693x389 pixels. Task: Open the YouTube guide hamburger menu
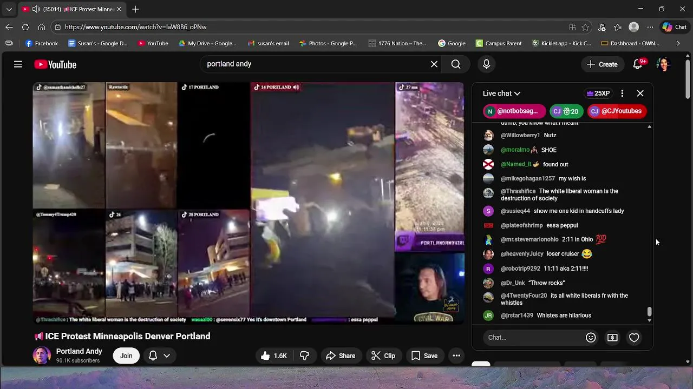coord(18,64)
